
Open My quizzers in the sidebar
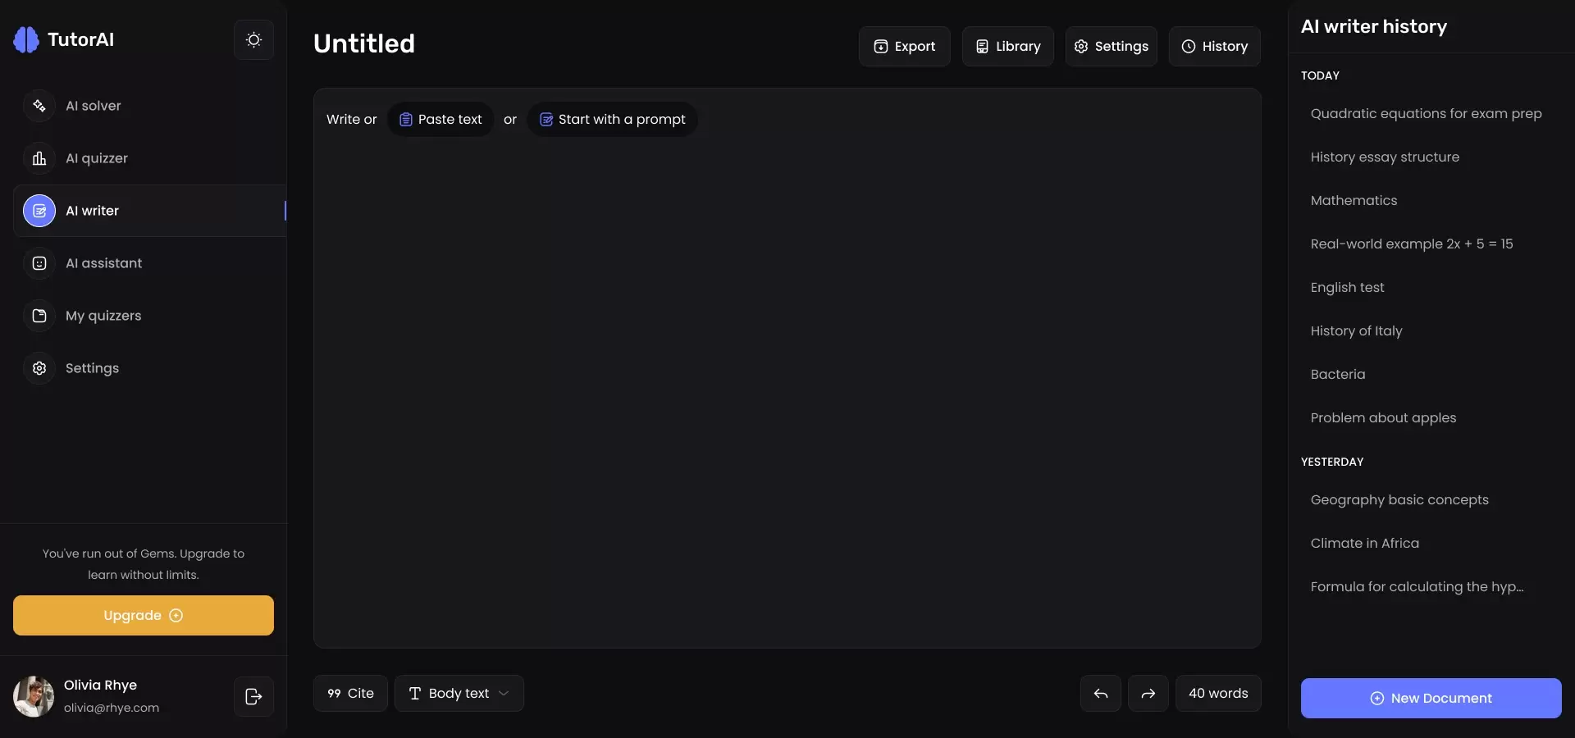(103, 316)
